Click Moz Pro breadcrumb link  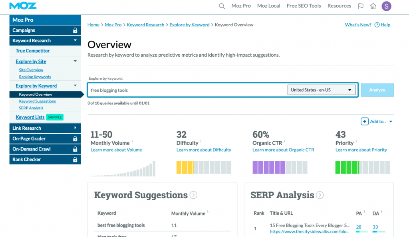(x=113, y=25)
